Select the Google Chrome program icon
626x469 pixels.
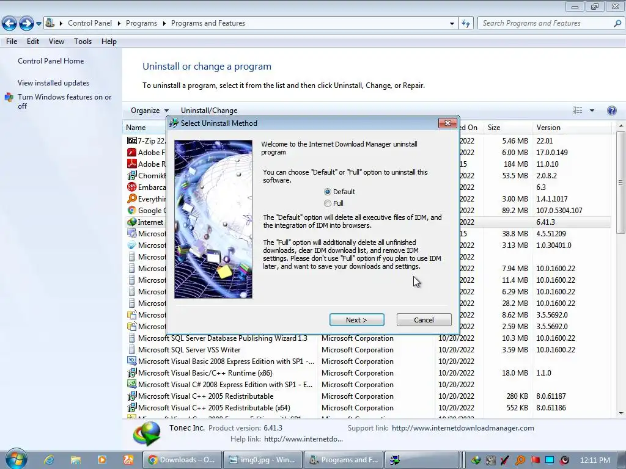(132, 210)
